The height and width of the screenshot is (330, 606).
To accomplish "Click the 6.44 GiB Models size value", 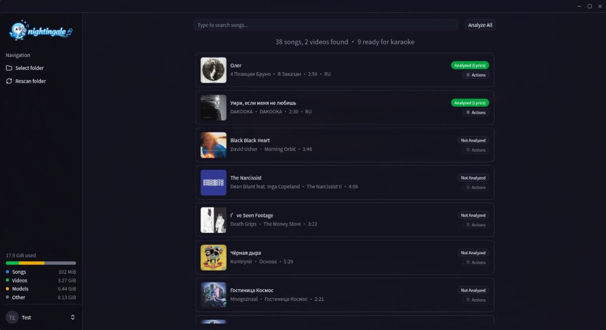I will 67,289.
